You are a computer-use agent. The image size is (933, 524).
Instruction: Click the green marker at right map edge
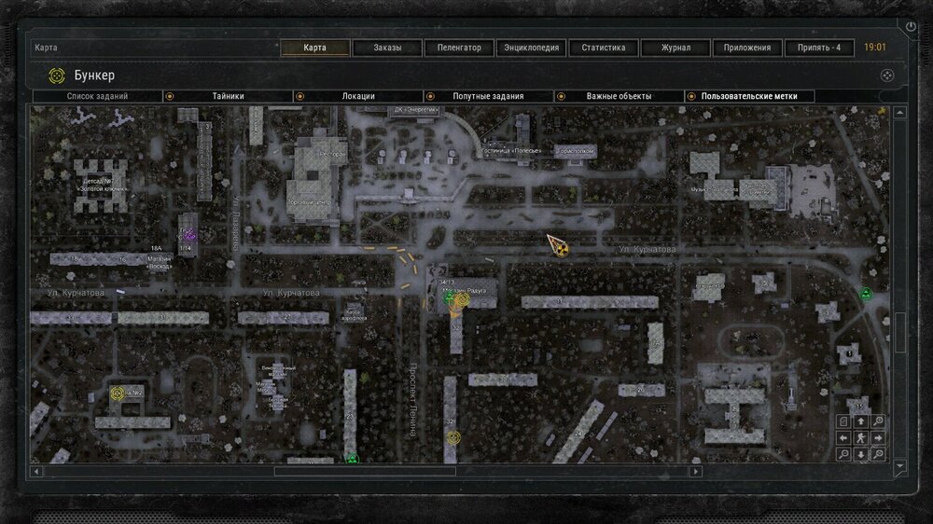point(867,293)
